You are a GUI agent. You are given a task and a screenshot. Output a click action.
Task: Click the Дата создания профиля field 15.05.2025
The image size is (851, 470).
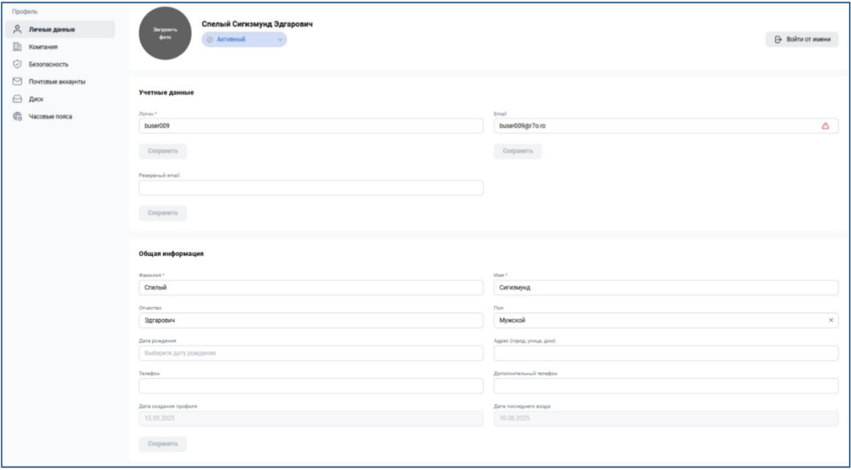click(311, 418)
